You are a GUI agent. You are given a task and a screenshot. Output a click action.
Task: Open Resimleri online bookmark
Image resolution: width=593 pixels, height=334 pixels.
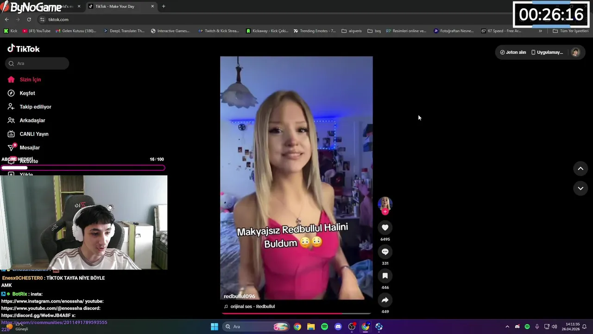[406, 31]
